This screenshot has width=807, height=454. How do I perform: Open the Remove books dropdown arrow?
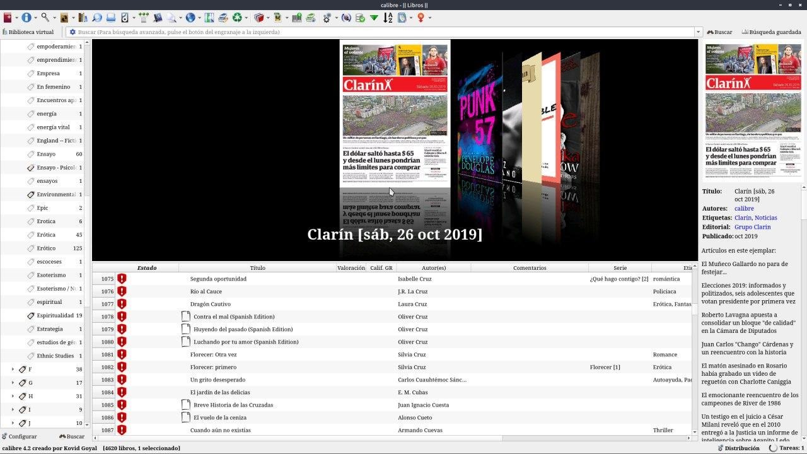tap(247, 18)
